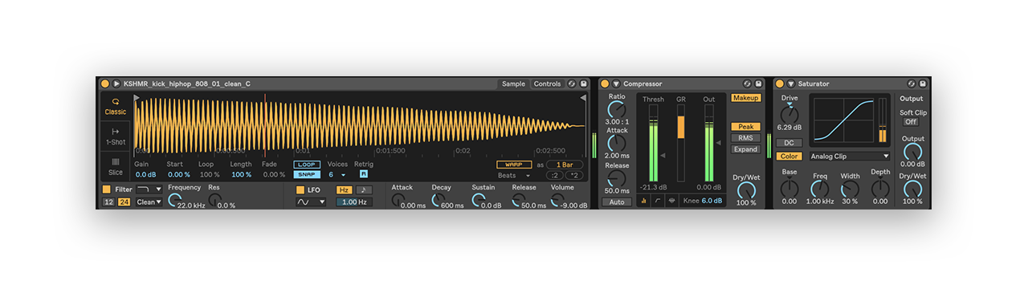
Task: Open the LFO waveform dropdown
Action: click(311, 202)
